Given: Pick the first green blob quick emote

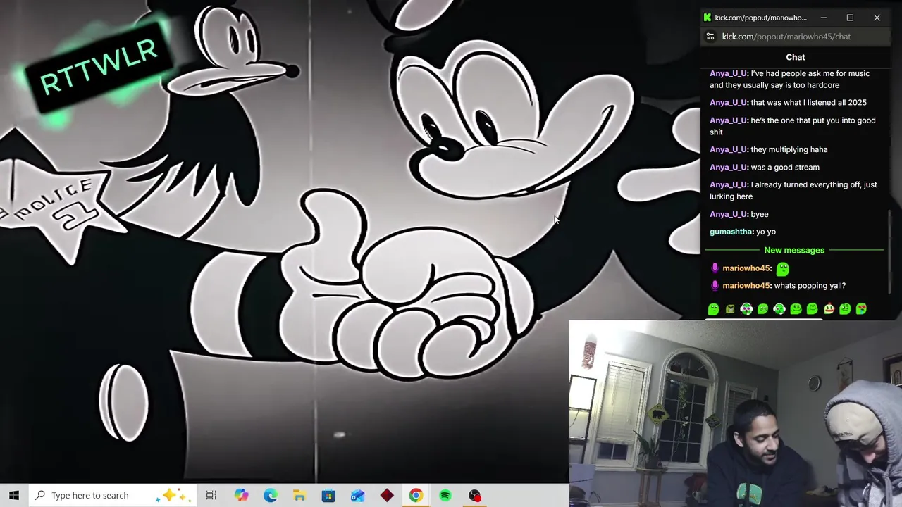Looking at the screenshot, I should (713, 309).
